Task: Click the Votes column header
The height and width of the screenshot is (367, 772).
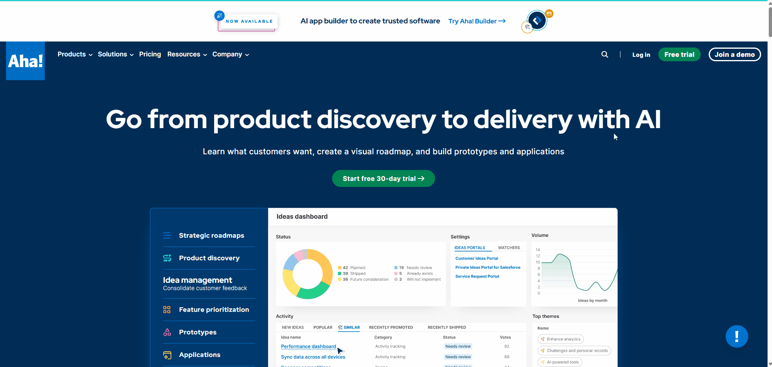Action: (x=505, y=338)
